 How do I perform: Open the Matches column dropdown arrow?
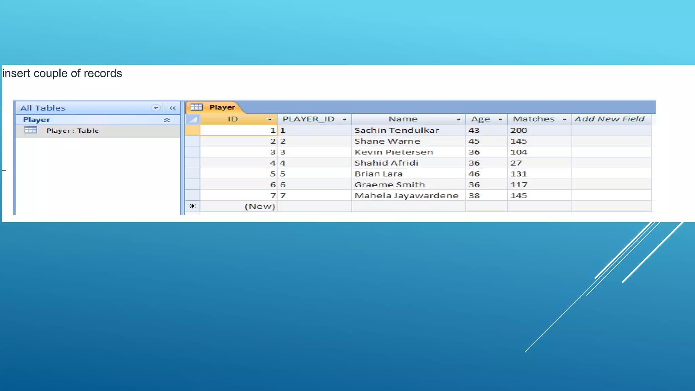coord(564,119)
